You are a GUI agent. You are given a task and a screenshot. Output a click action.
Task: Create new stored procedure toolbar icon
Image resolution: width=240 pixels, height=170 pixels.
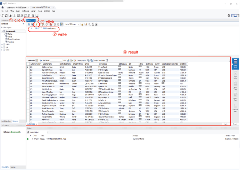click(25, 16)
